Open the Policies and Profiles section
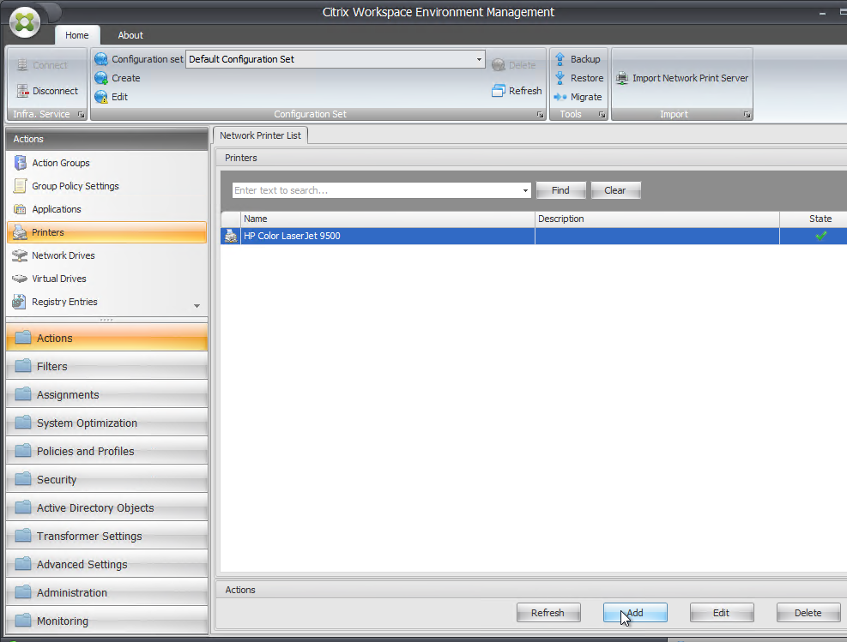The width and height of the screenshot is (847, 642). (x=106, y=451)
